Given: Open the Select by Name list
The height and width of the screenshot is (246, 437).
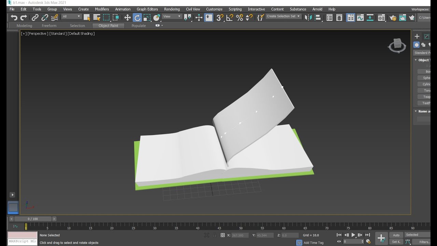Looking at the screenshot, I should coord(97,17).
